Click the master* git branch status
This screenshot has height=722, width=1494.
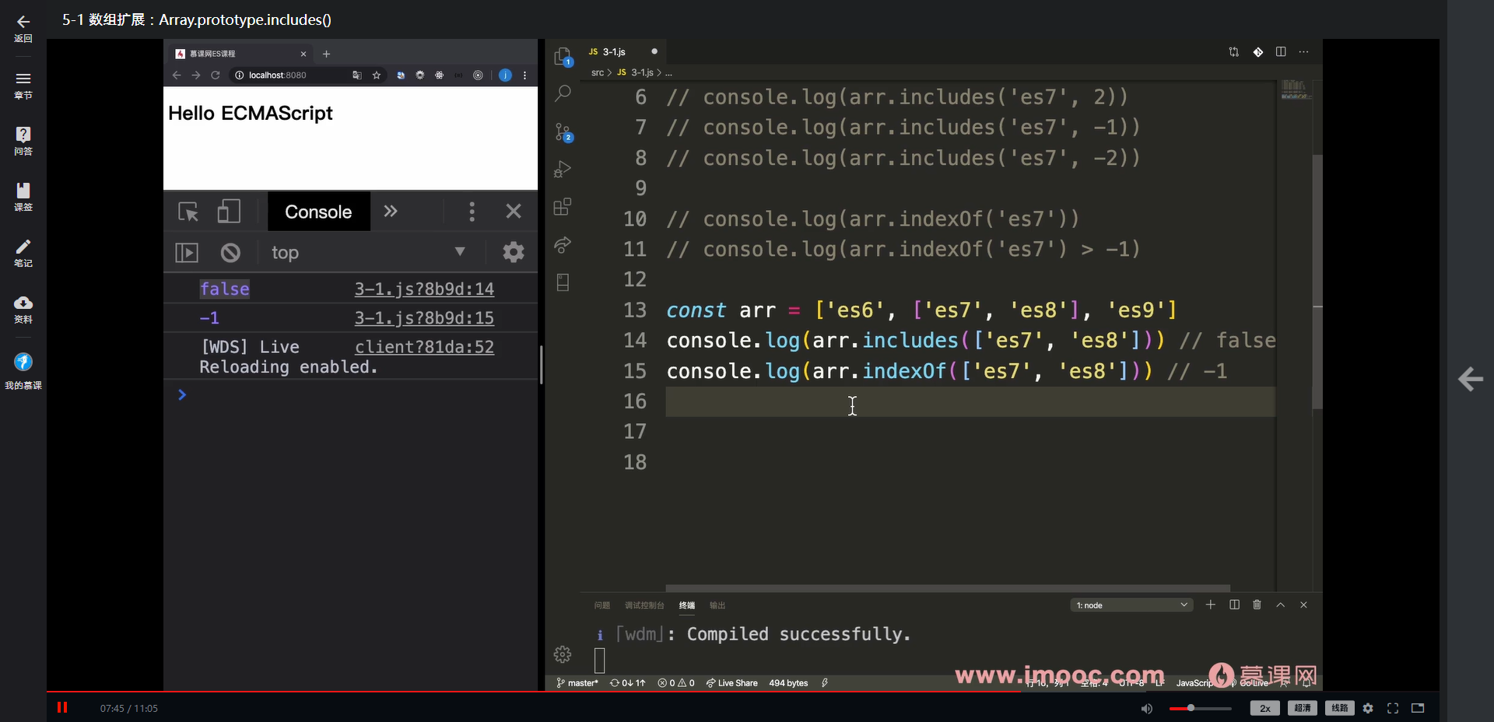[x=577, y=683]
